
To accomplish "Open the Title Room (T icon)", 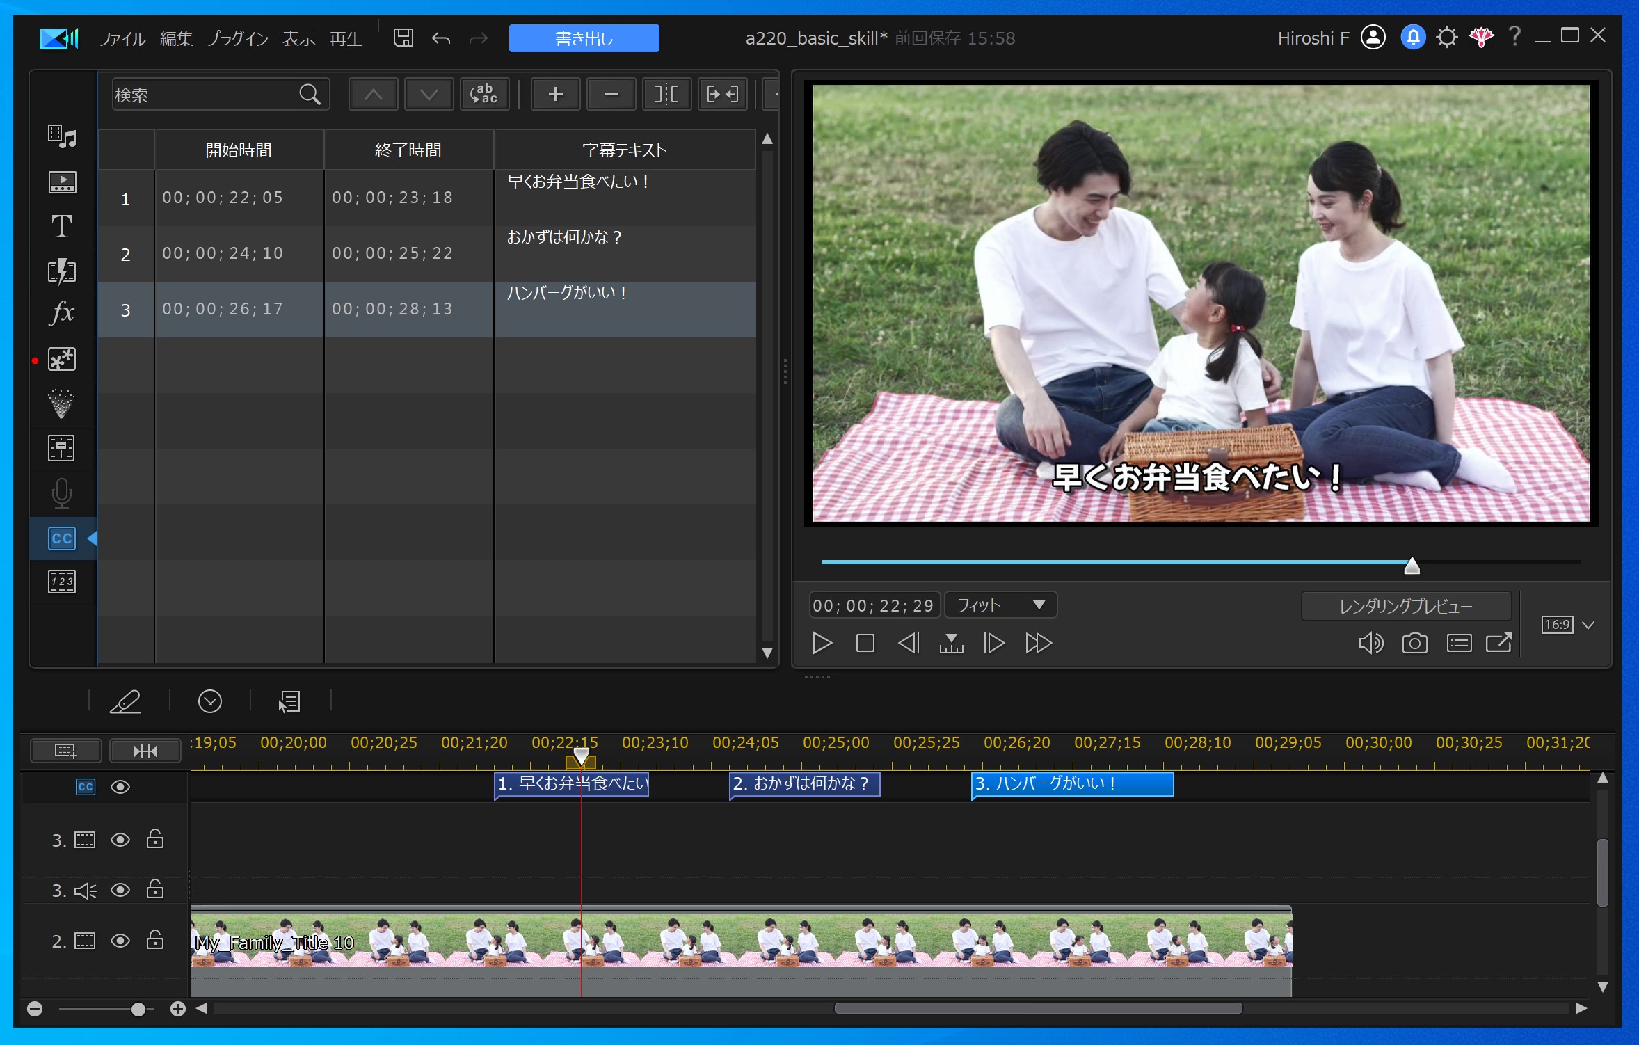I will pyautogui.click(x=61, y=226).
